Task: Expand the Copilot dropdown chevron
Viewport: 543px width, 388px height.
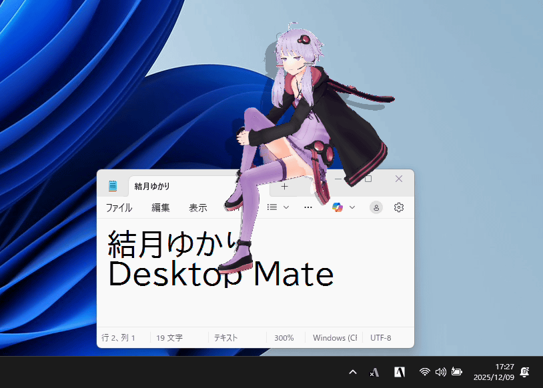Action: click(x=352, y=207)
